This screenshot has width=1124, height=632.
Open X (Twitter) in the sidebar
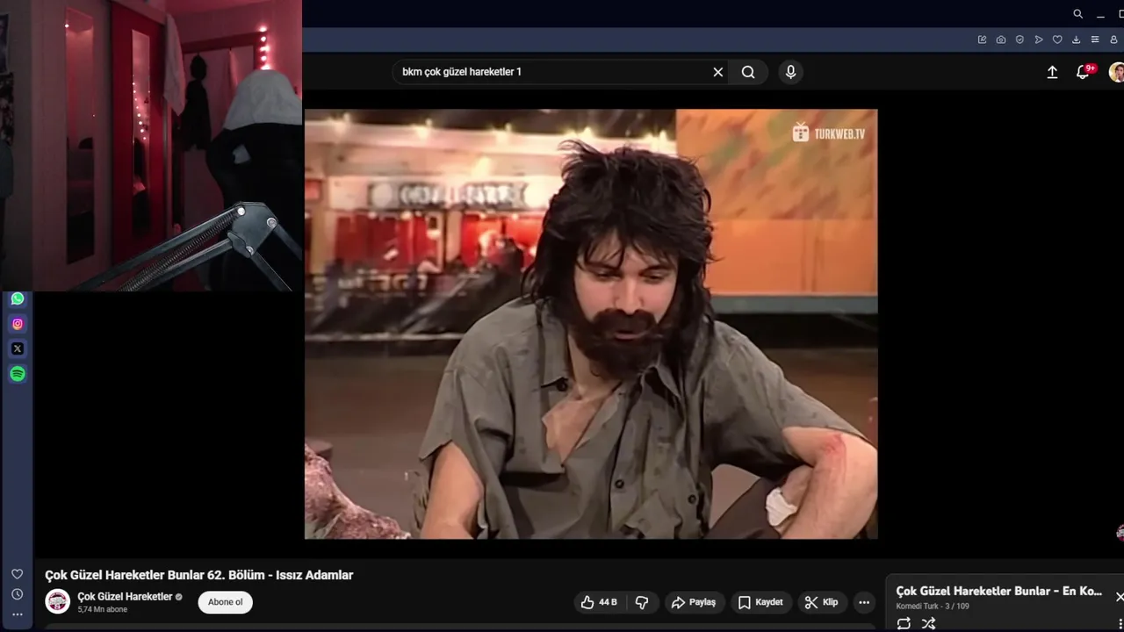click(x=18, y=348)
